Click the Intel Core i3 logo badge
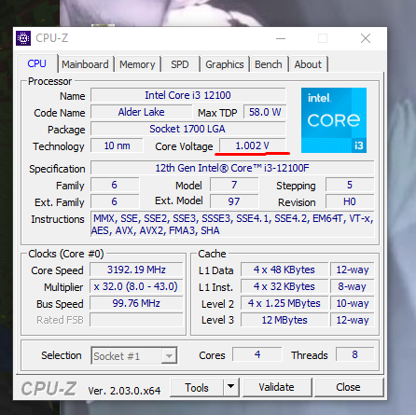 click(334, 120)
